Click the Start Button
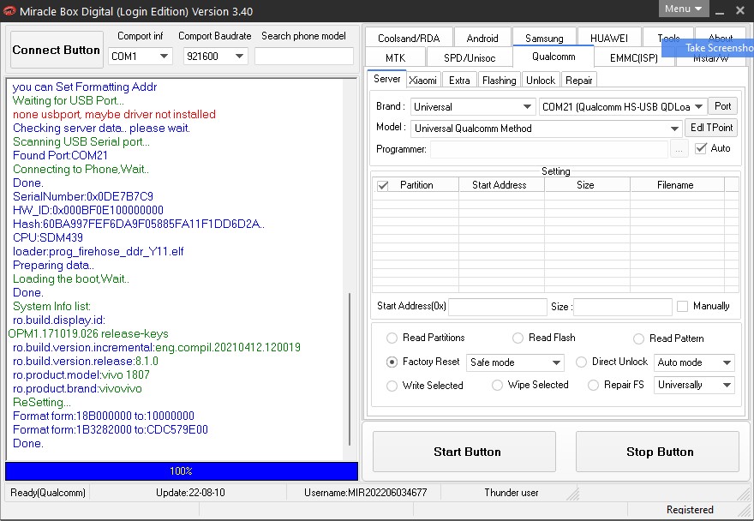Viewport: 754px width, 521px height. [x=464, y=452]
